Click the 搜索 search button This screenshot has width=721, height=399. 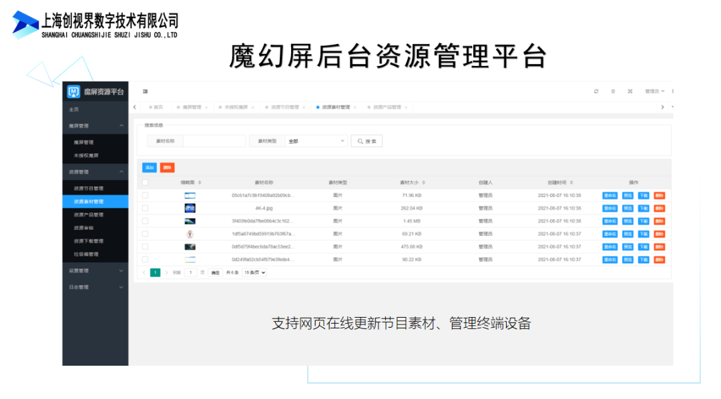pos(367,141)
